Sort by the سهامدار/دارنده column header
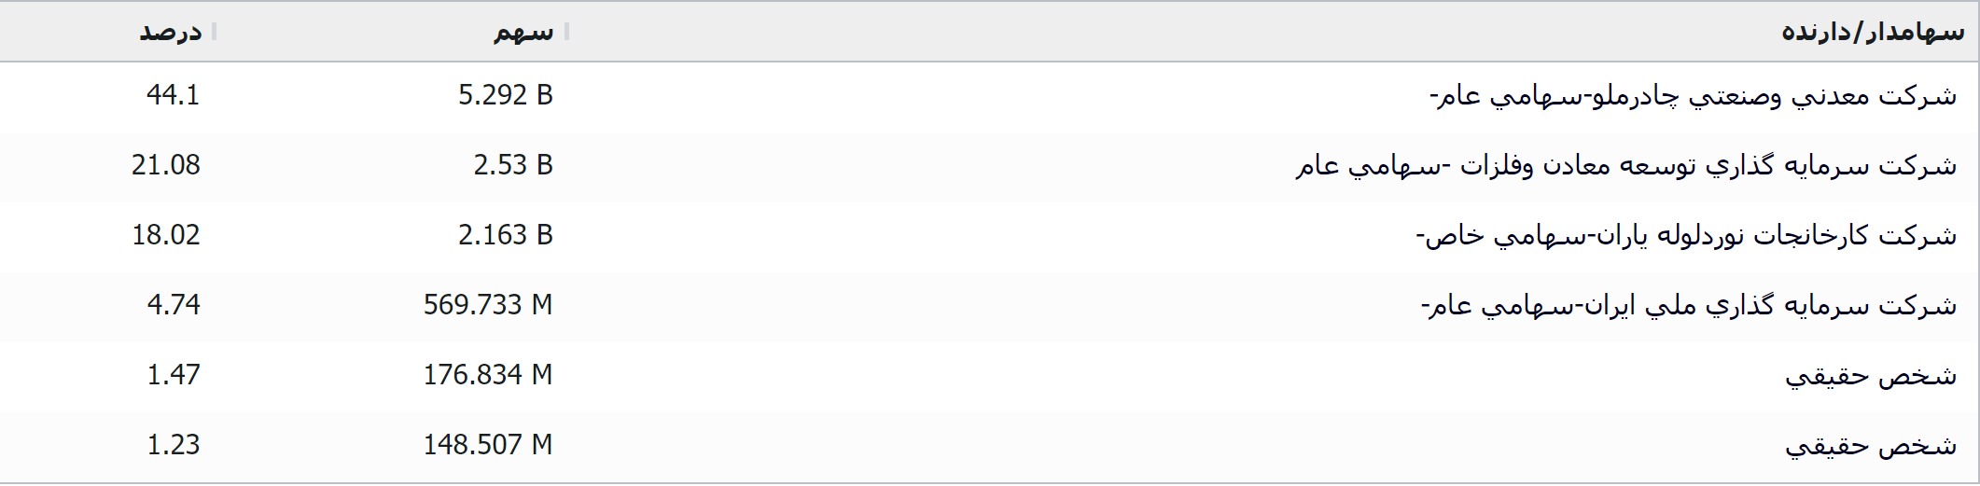1980x486 pixels. tap(1872, 32)
